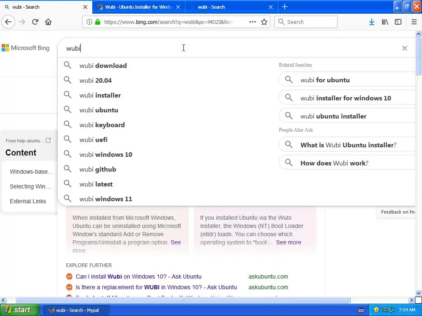Click the Microsoft Bing logo
The image size is (422, 316).
point(26,48)
